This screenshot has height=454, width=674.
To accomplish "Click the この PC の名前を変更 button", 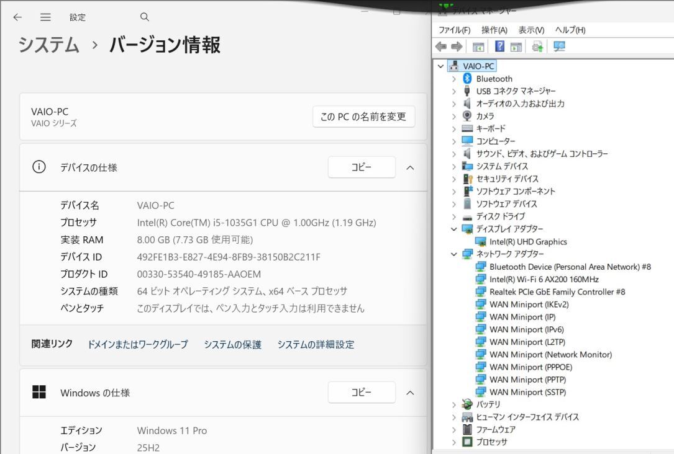I will 363,117.
